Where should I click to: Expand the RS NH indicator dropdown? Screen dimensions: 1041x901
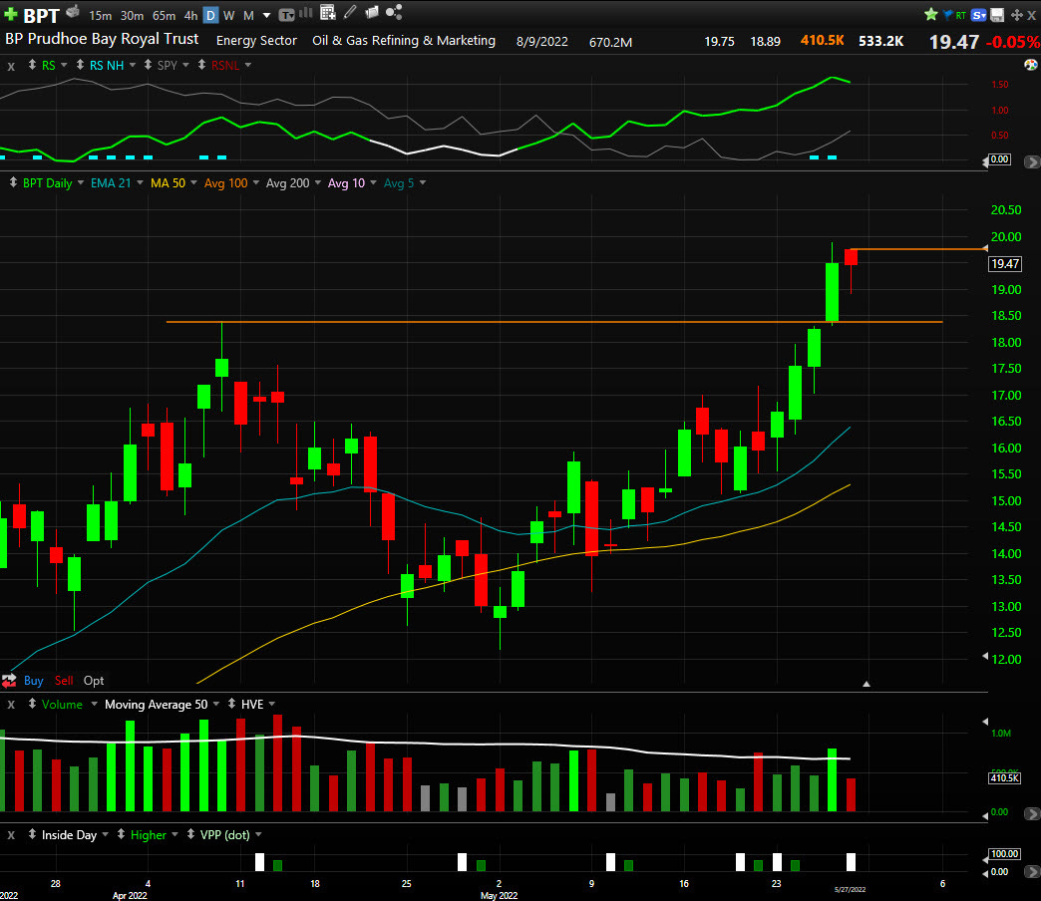132,65
